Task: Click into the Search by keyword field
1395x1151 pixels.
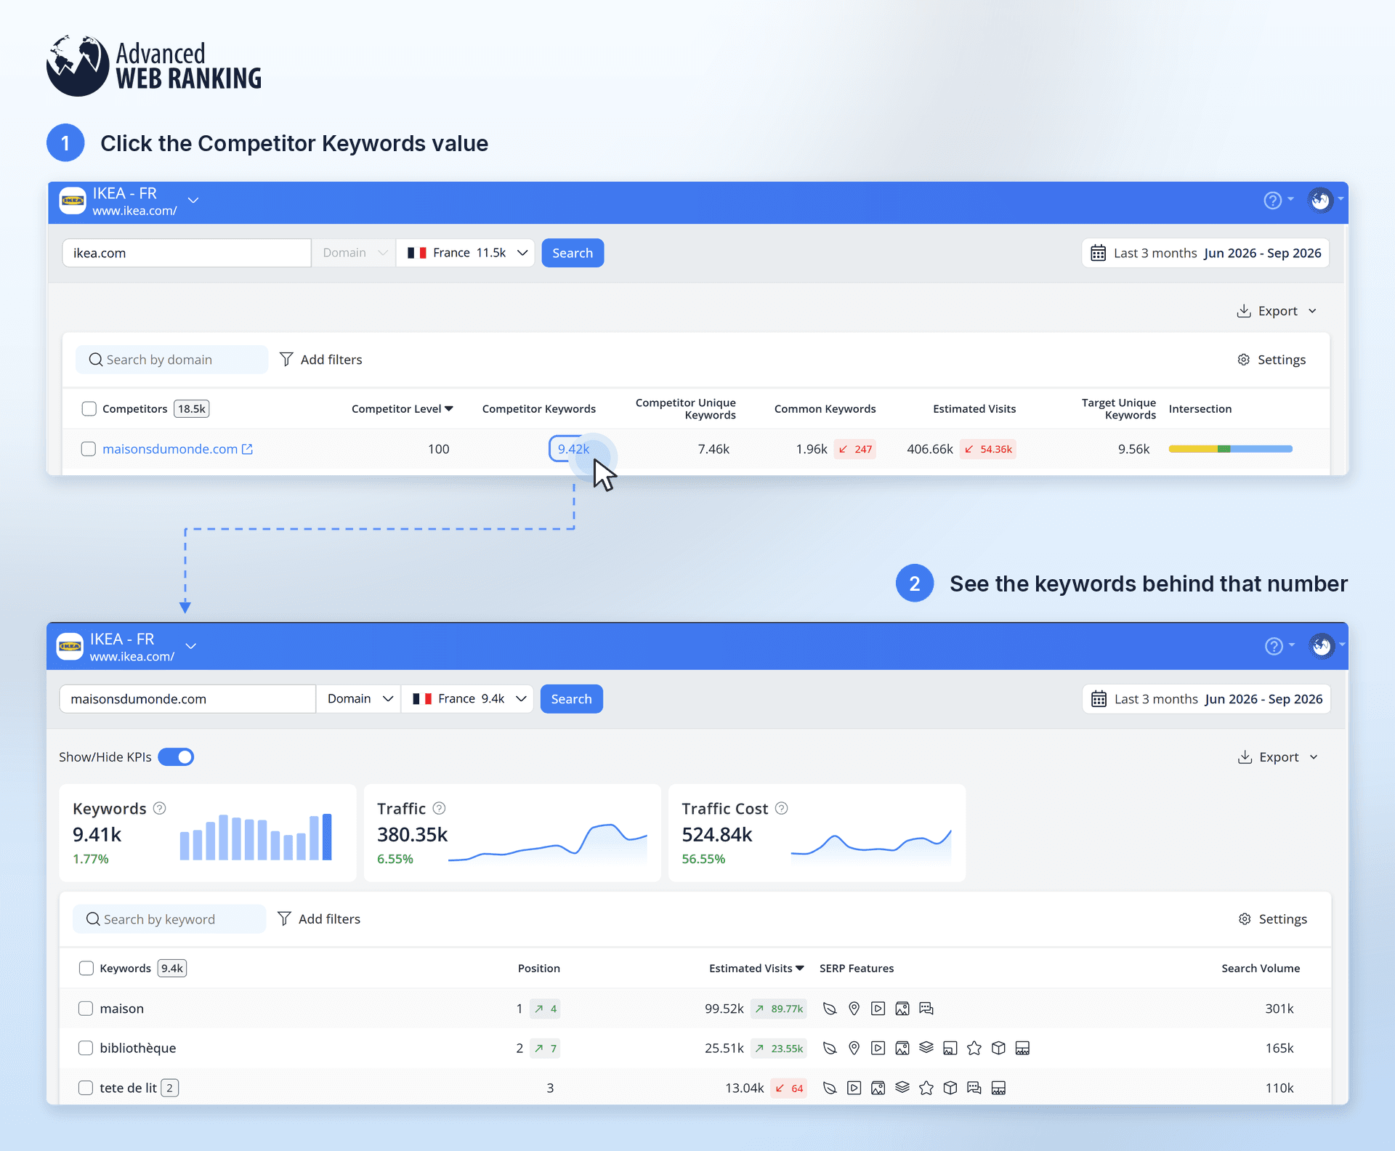Action: coord(169,919)
